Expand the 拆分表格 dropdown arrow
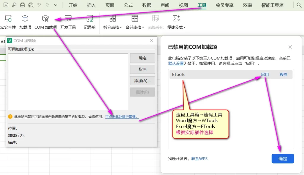Image resolution: width=304 pixels, height=175 pixels. click(x=121, y=27)
